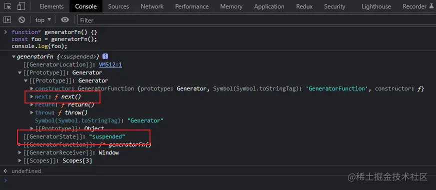Open the top context dropdown
The width and height of the screenshot is (436, 190).
(43, 20)
